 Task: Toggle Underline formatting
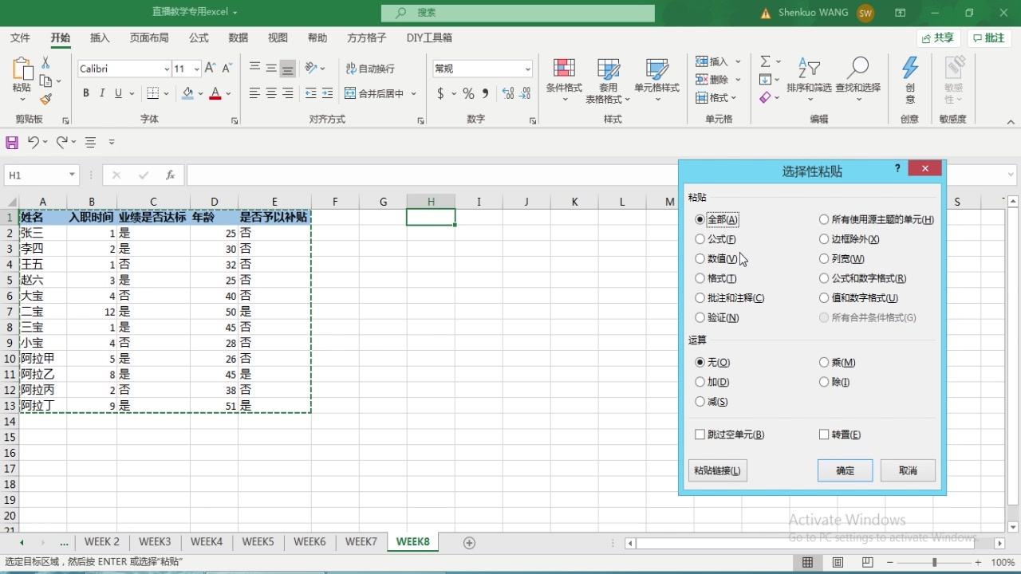tap(119, 93)
